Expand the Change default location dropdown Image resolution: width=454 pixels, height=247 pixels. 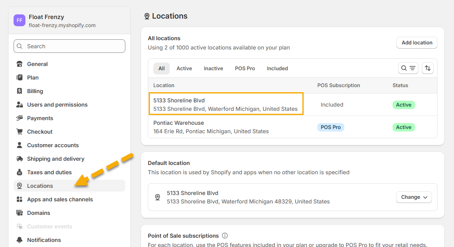point(414,197)
